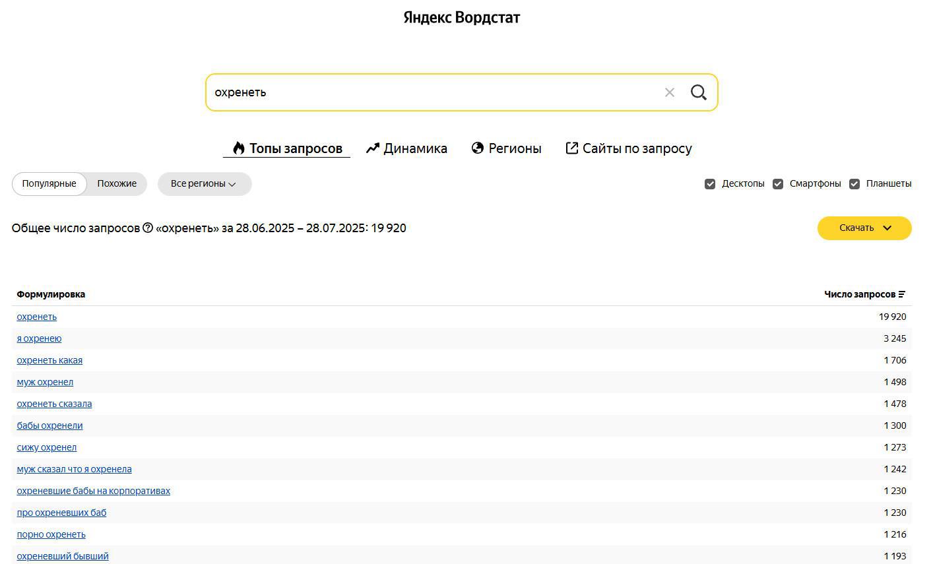This screenshot has width=933, height=564.
Task: Click the flame icon of Топы запросов
Action: coord(238,148)
